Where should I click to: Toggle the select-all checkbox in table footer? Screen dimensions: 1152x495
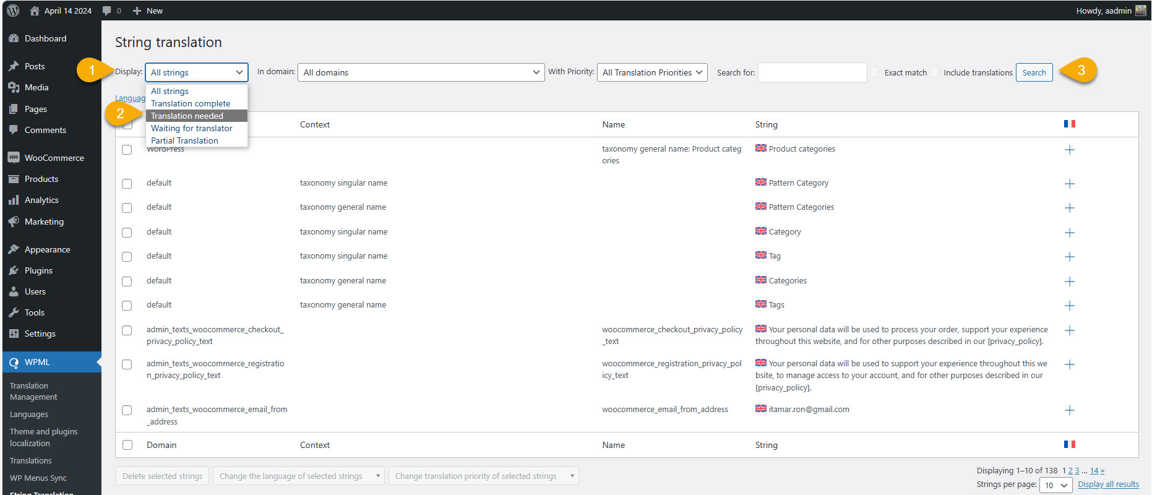tap(127, 445)
